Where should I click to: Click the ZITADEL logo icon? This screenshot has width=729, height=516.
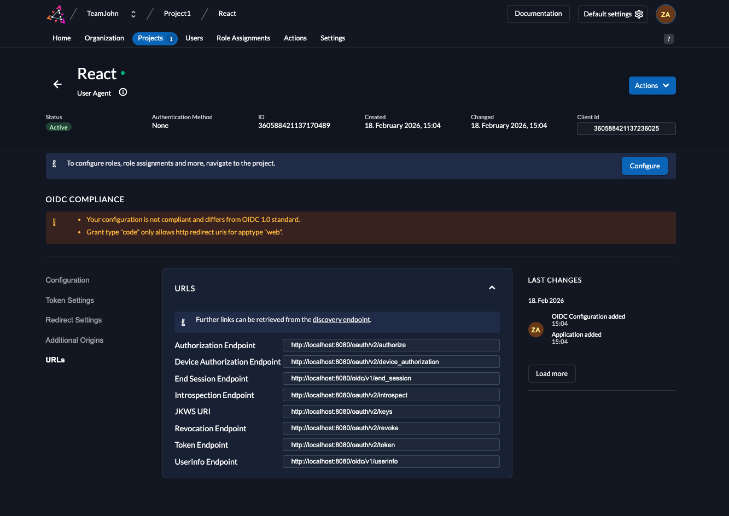pos(56,14)
